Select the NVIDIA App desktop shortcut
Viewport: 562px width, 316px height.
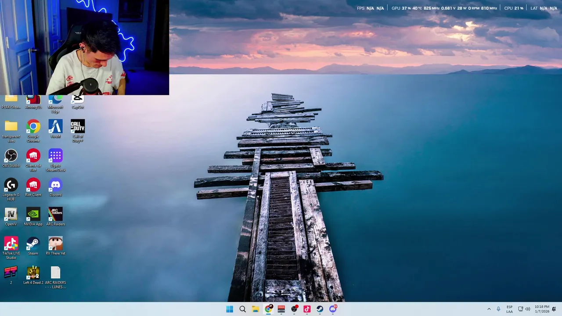(33, 217)
